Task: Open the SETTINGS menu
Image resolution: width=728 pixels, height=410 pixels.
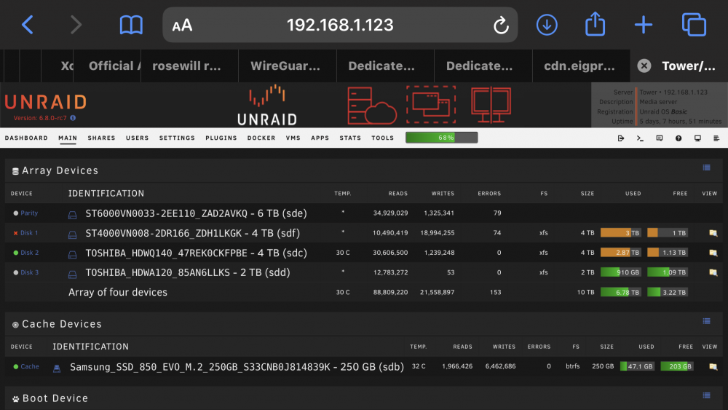Action: point(177,138)
